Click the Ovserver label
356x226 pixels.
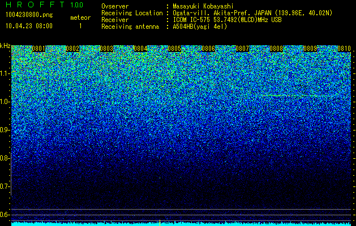pos(115,6)
